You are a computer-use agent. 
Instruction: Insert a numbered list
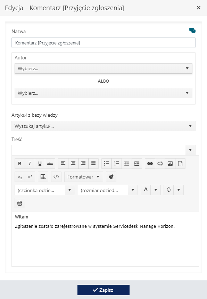pos(117,164)
